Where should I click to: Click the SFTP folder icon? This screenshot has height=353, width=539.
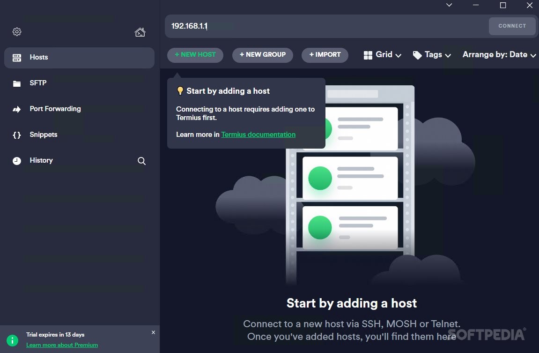tap(17, 83)
